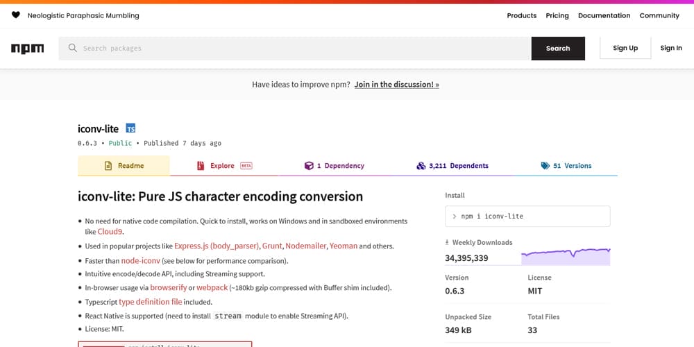Click the total files value 33
Image resolution: width=694 pixels, height=347 pixels.
coord(532,330)
